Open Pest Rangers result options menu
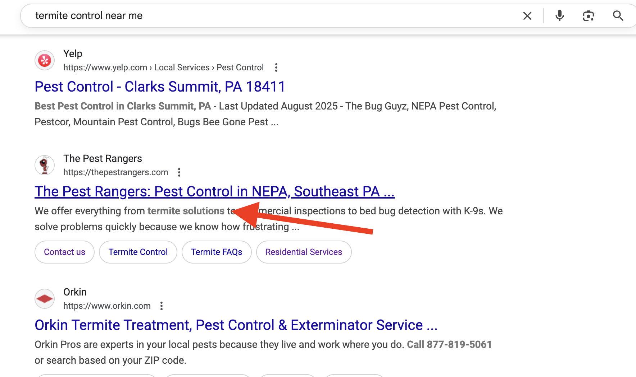 (179, 172)
